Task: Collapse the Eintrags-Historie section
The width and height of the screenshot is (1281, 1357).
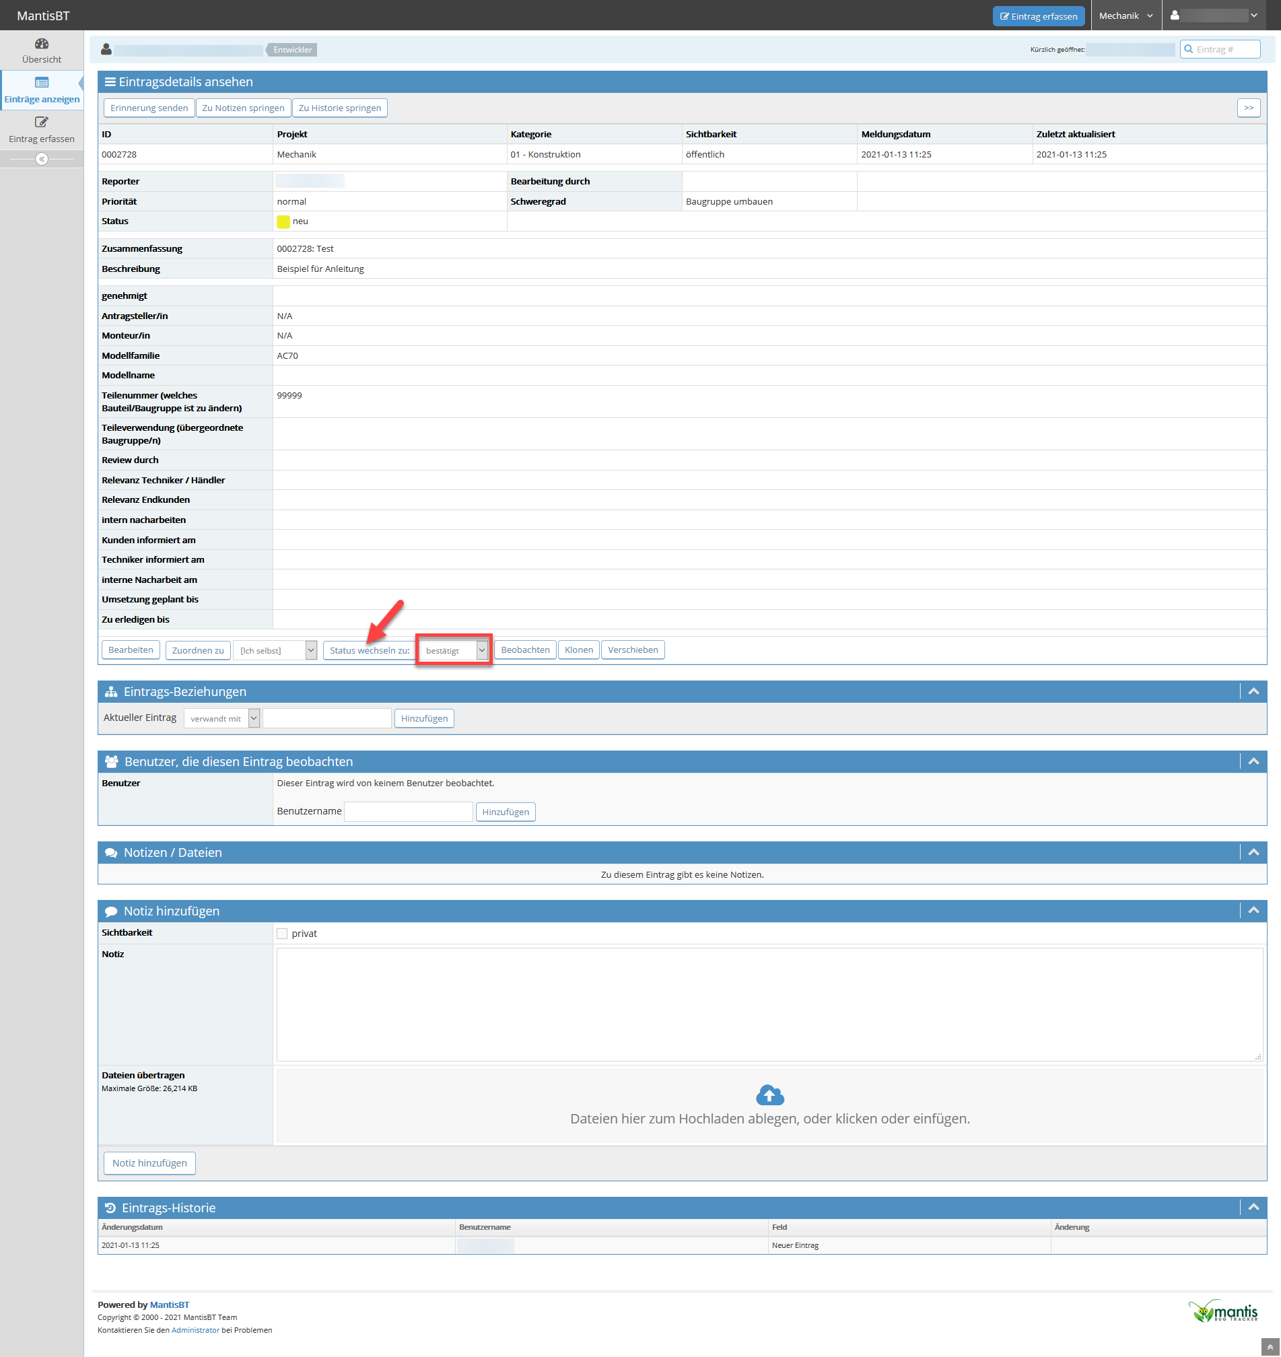Action: [1253, 1208]
